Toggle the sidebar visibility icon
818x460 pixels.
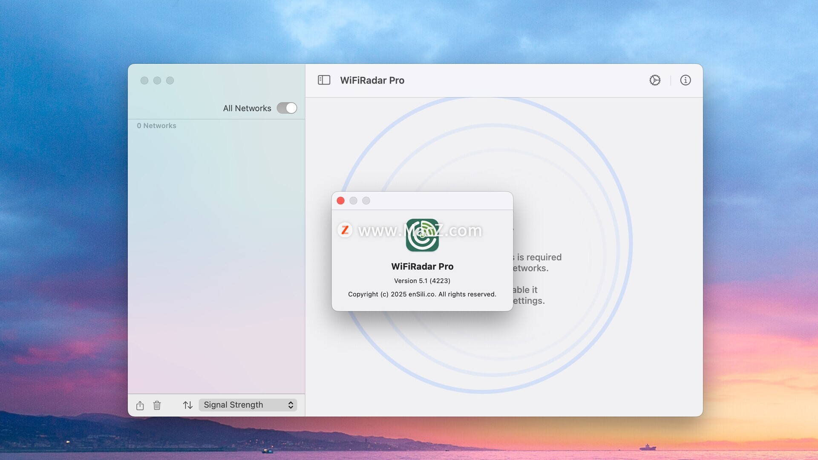pyautogui.click(x=324, y=80)
